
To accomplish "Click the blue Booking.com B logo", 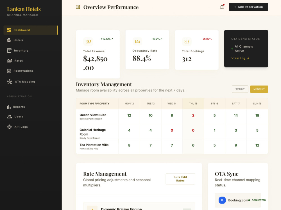I will (222, 200).
